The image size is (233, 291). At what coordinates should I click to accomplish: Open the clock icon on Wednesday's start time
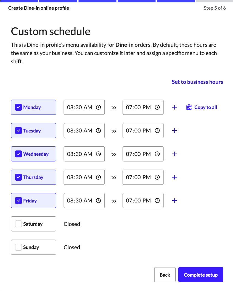[x=99, y=154]
